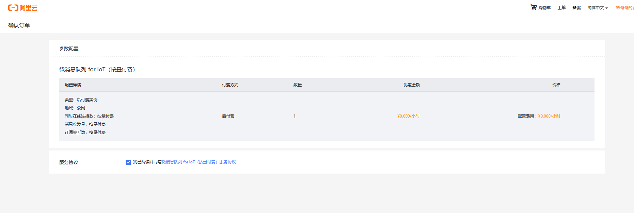Click the 购物车 text label
The image size is (634, 213).
tap(544, 7)
